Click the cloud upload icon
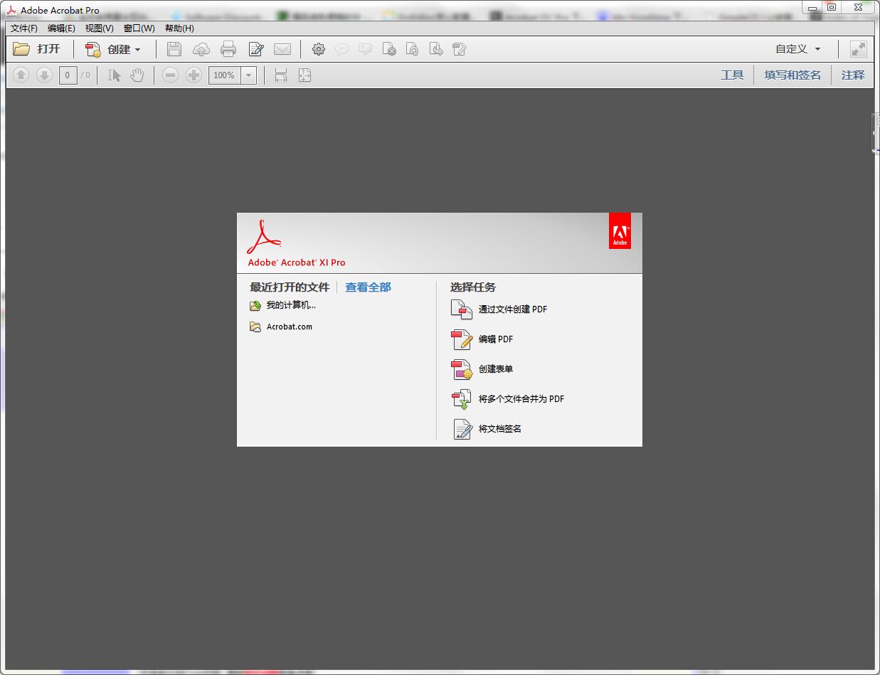Viewport: 880px width, 675px height. pos(201,49)
